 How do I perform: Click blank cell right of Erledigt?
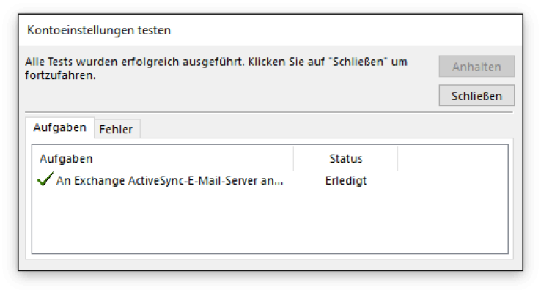pos(453,180)
